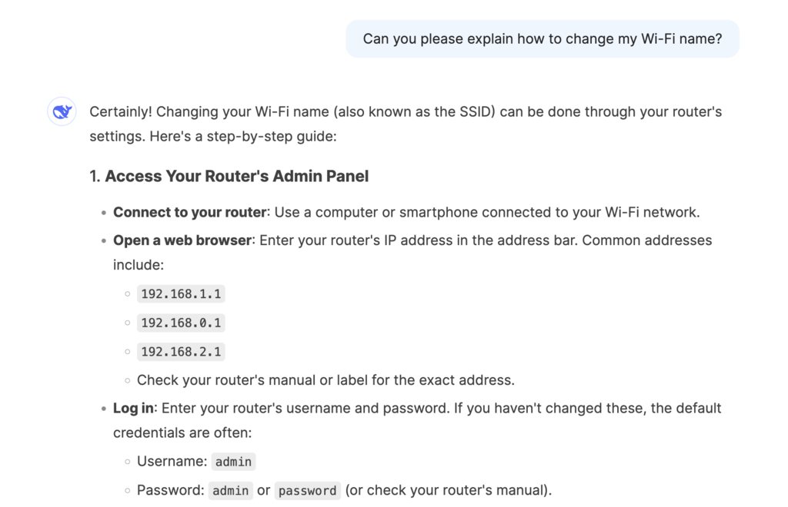The image size is (788, 507).
Task: Click the admin code next to Username
Action: tap(233, 462)
